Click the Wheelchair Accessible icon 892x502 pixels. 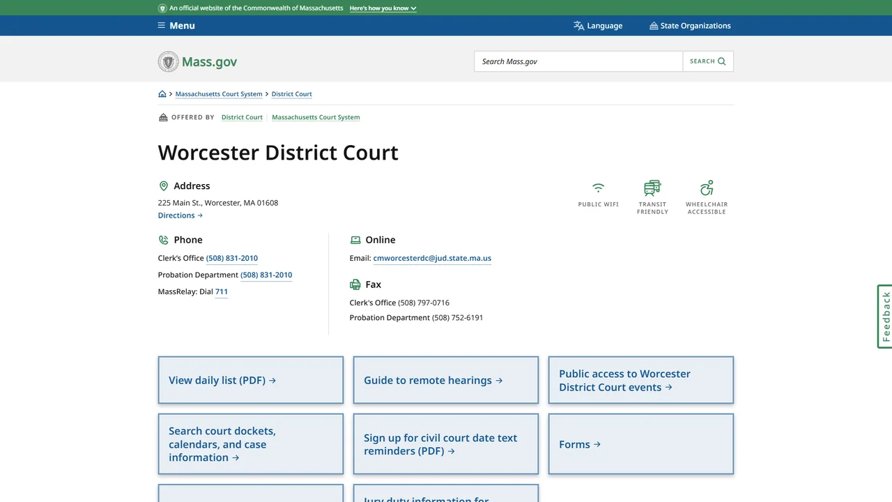[707, 188]
